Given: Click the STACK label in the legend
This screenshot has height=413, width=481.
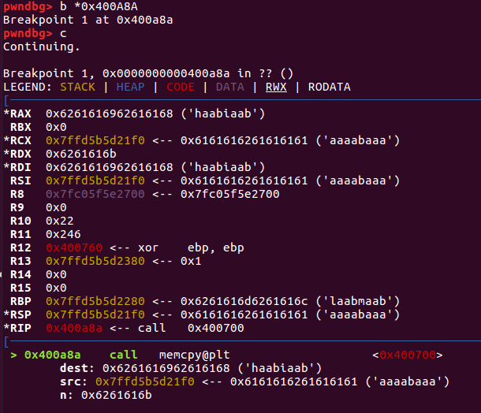Looking at the screenshot, I should tap(77, 87).
